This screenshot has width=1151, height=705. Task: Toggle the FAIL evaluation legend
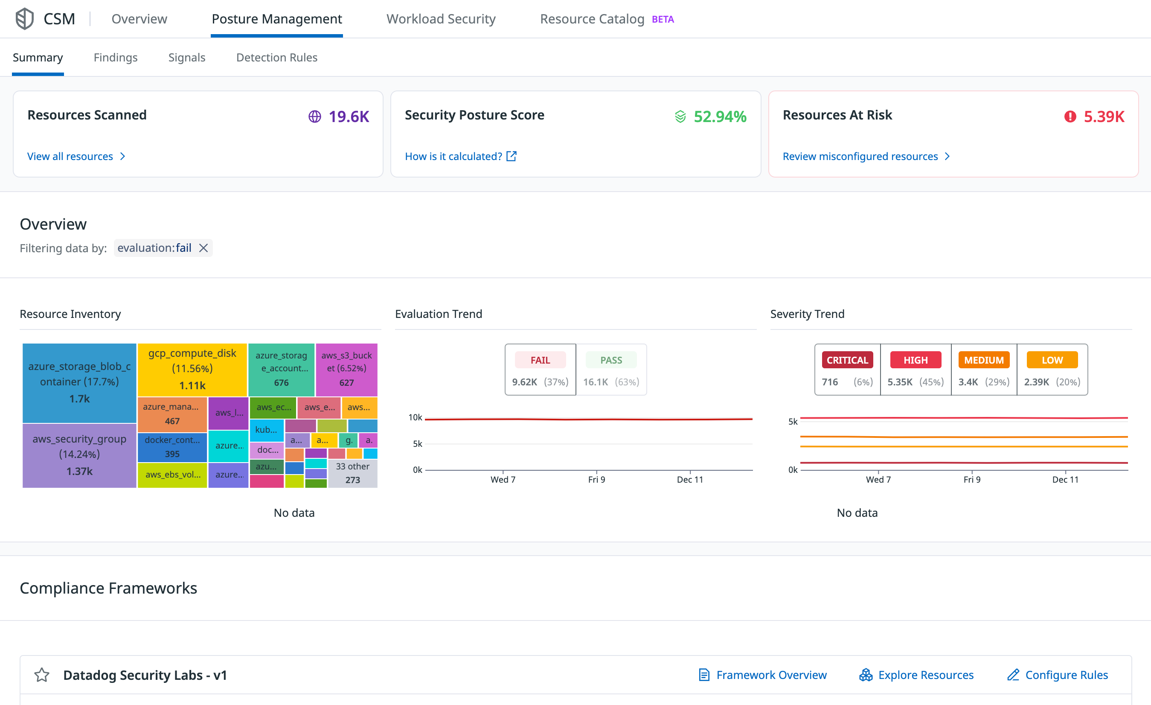[x=540, y=360]
